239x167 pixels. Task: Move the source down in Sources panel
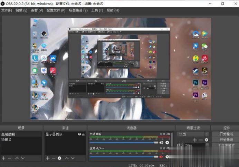(73, 158)
